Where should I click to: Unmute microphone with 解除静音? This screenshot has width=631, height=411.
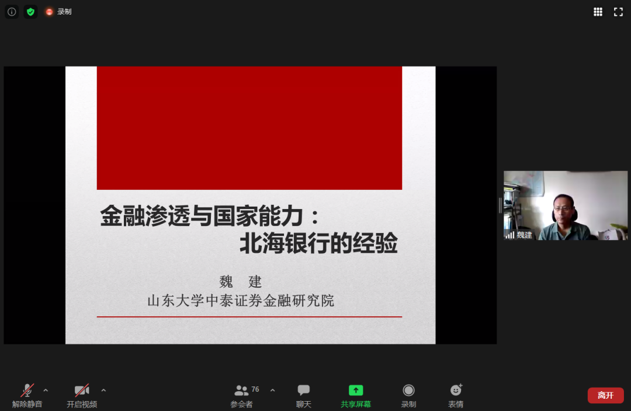tap(27, 395)
